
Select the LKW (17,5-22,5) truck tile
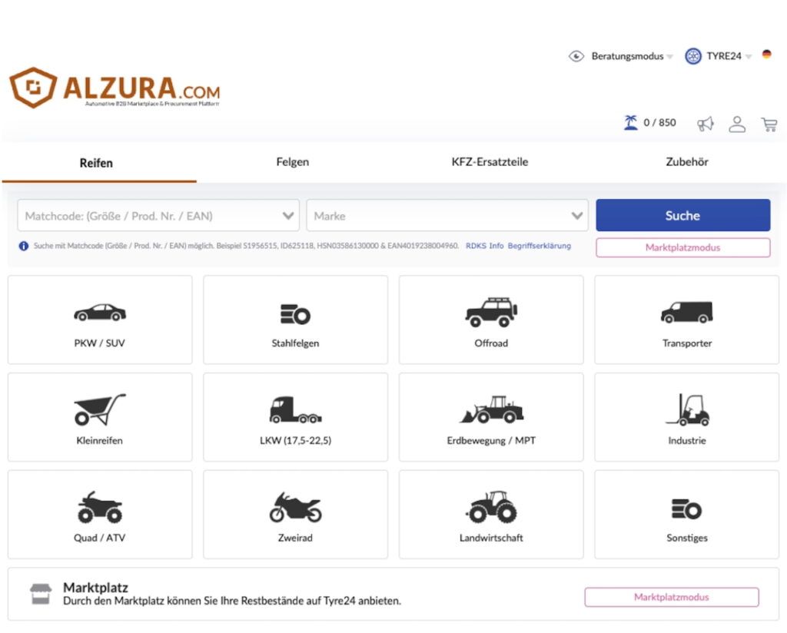point(295,417)
